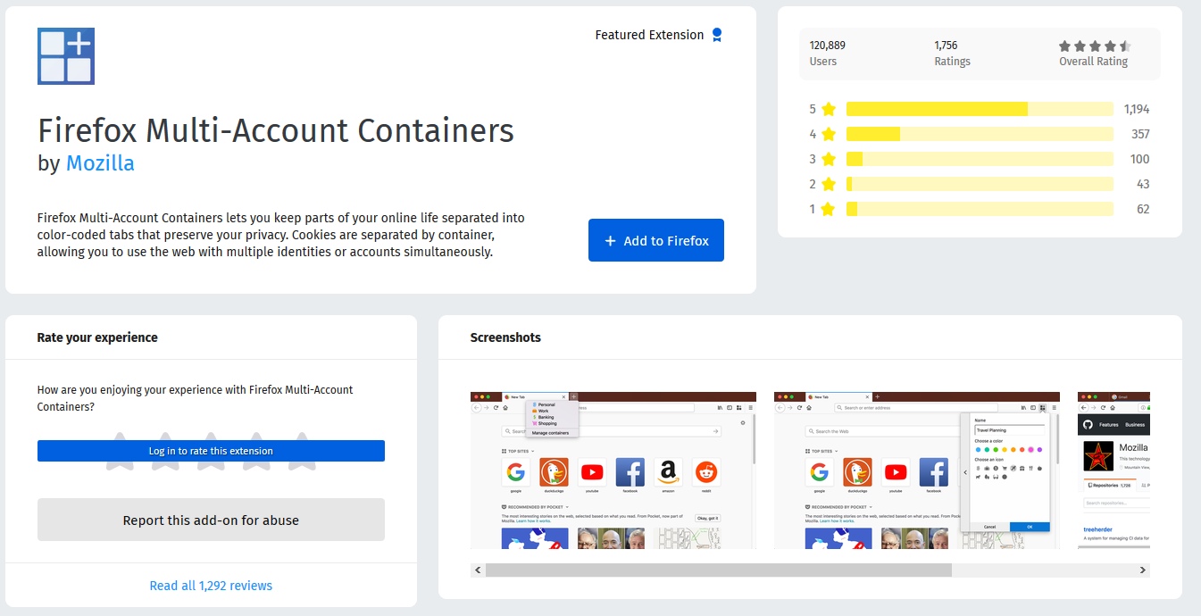Click the screenshots horizontal scrollbar thumb

[719, 570]
